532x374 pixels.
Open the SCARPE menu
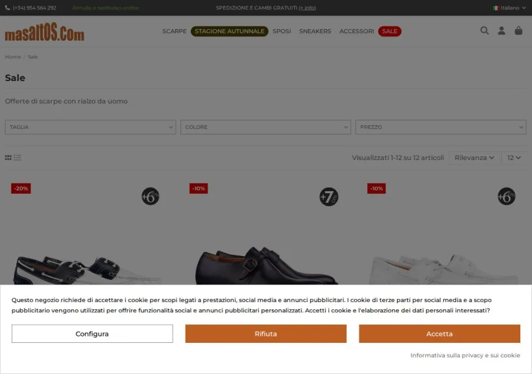(x=175, y=31)
